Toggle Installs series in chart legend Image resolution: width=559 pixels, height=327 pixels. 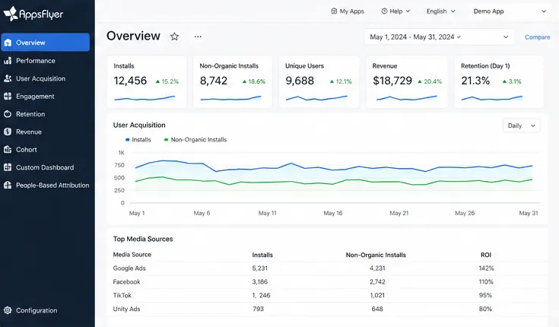tap(138, 139)
